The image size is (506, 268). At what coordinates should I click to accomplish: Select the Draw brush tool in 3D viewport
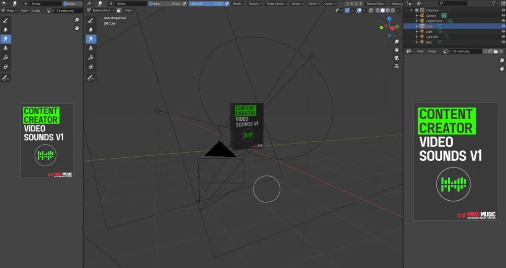tap(91, 20)
